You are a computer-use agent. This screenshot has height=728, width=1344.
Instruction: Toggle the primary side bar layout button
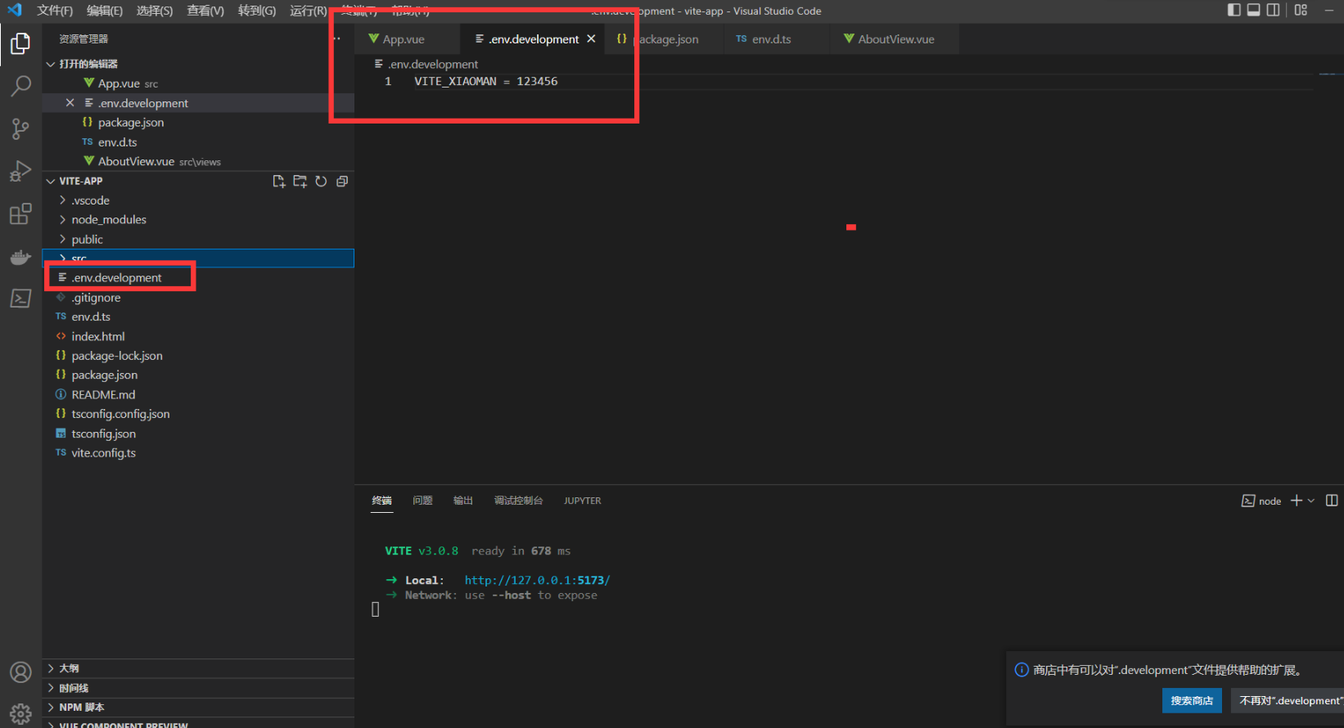click(x=1234, y=10)
